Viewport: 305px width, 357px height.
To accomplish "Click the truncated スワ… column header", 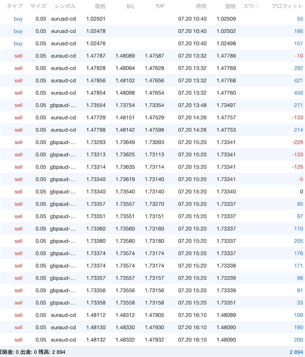I will [251, 6].
